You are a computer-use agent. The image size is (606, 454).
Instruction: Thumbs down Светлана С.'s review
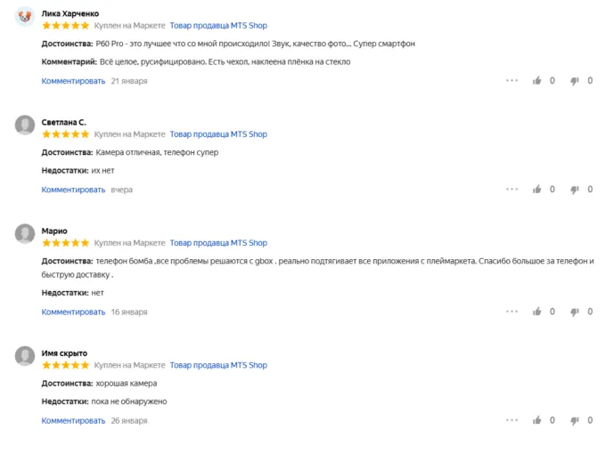point(575,190)
